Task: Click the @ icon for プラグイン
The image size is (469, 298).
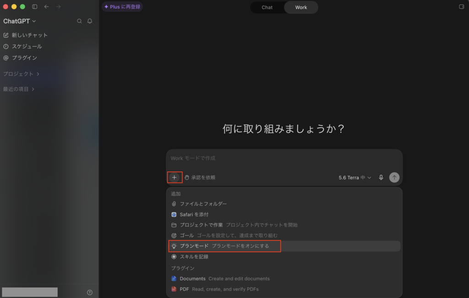Action: (x=6, y=58)
